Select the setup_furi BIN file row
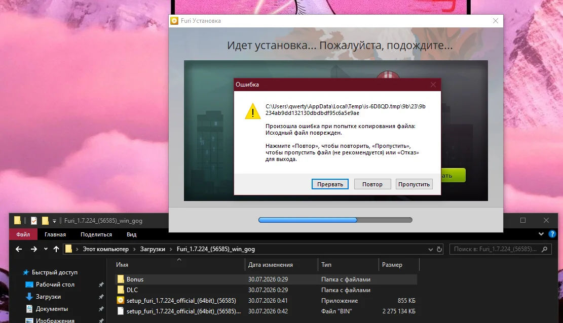 coord(266,311)
